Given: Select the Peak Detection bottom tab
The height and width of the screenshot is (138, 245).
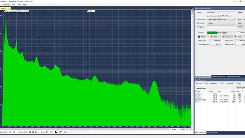Looking at the screenshot, I should pyautogui.click(x=200, y=133).
